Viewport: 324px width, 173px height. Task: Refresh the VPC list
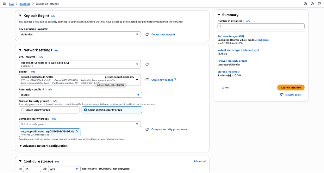click(x=147, y=64)
